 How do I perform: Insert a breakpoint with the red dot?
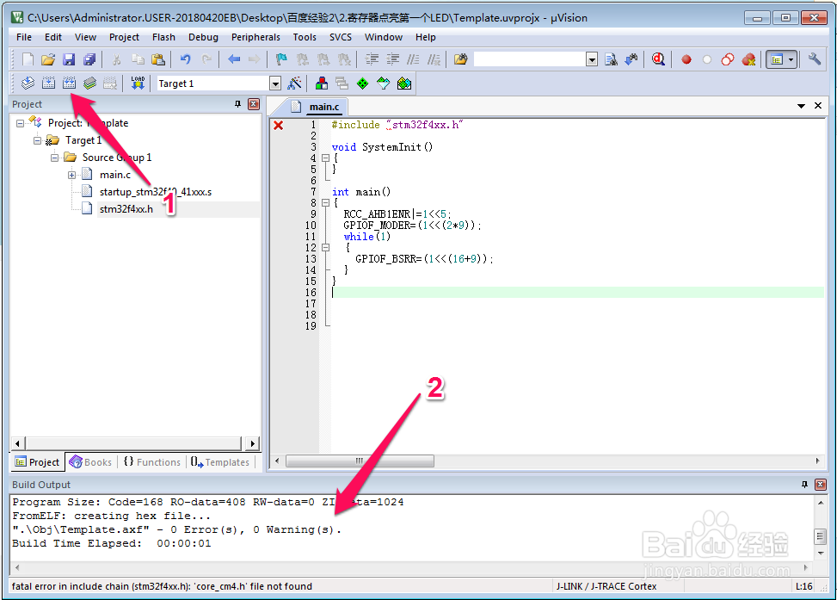coord(686,59)
